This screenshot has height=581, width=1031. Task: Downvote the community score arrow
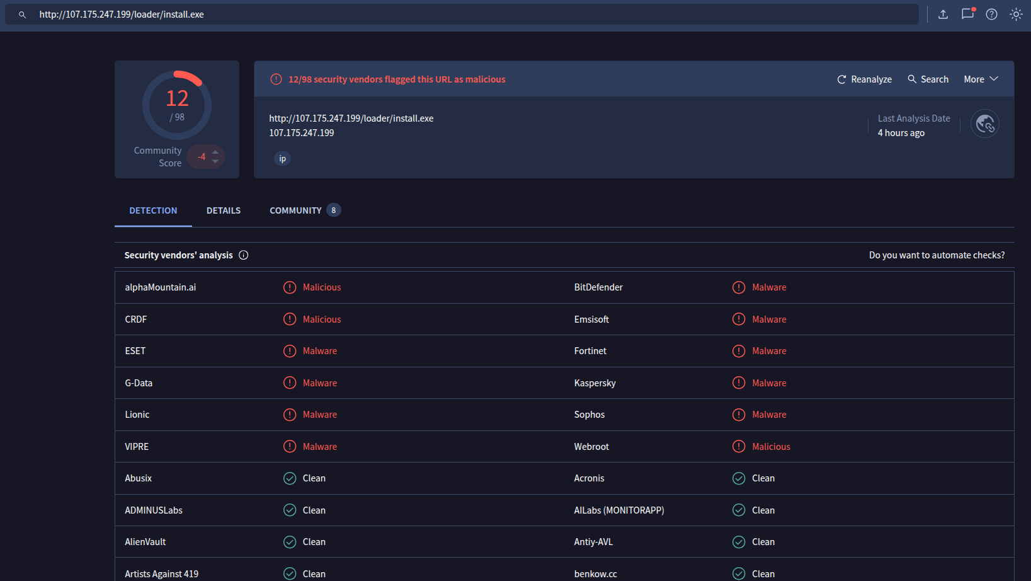point(215,162)
